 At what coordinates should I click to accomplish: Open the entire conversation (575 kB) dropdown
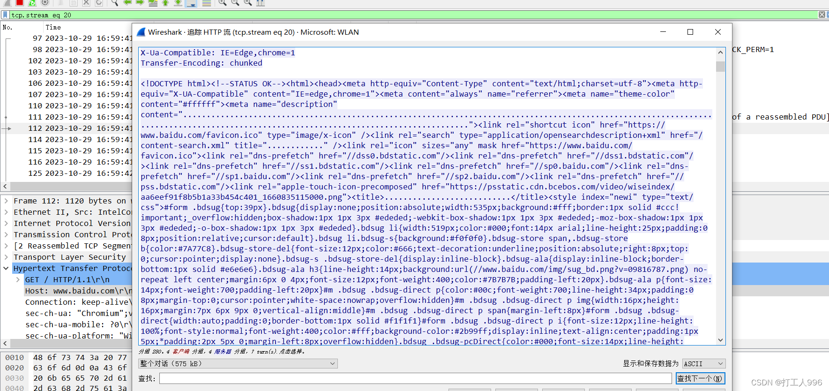pyautogui.click(x=238, y=363)
